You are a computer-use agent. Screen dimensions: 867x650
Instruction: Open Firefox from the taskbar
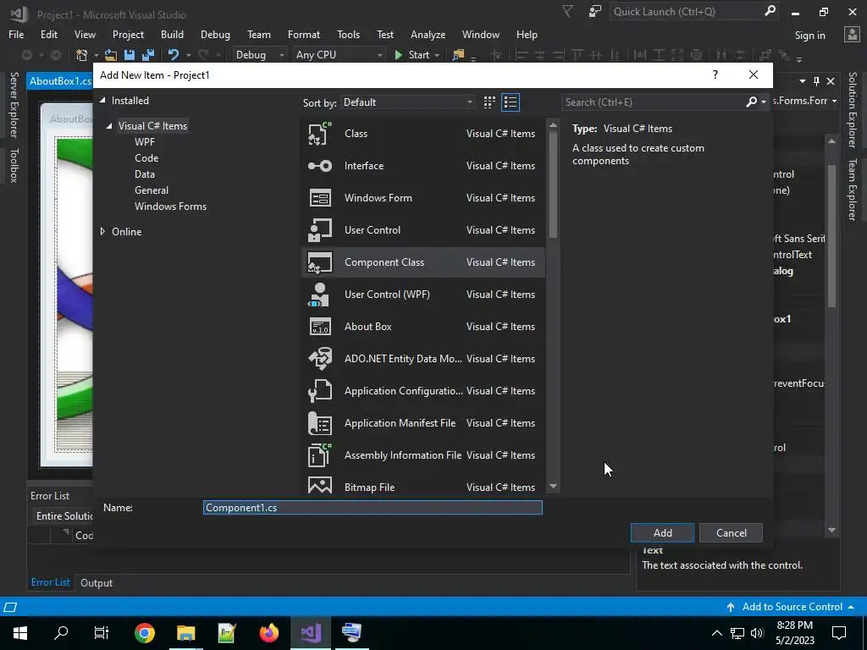(268, 633)
